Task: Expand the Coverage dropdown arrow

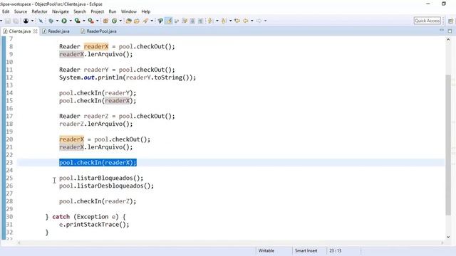Action: point(84,21)
